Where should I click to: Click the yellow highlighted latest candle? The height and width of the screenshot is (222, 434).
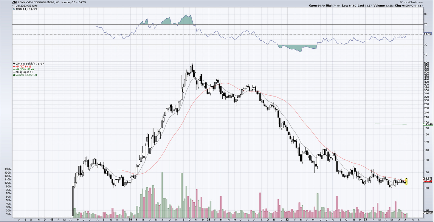pos(406,181)
